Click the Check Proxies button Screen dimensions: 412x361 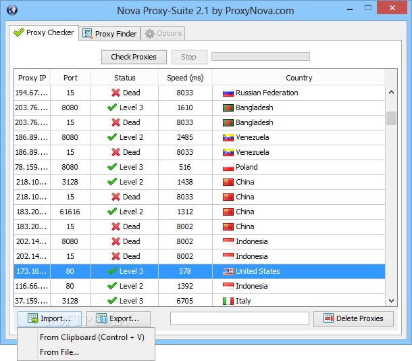coord(134,57)
